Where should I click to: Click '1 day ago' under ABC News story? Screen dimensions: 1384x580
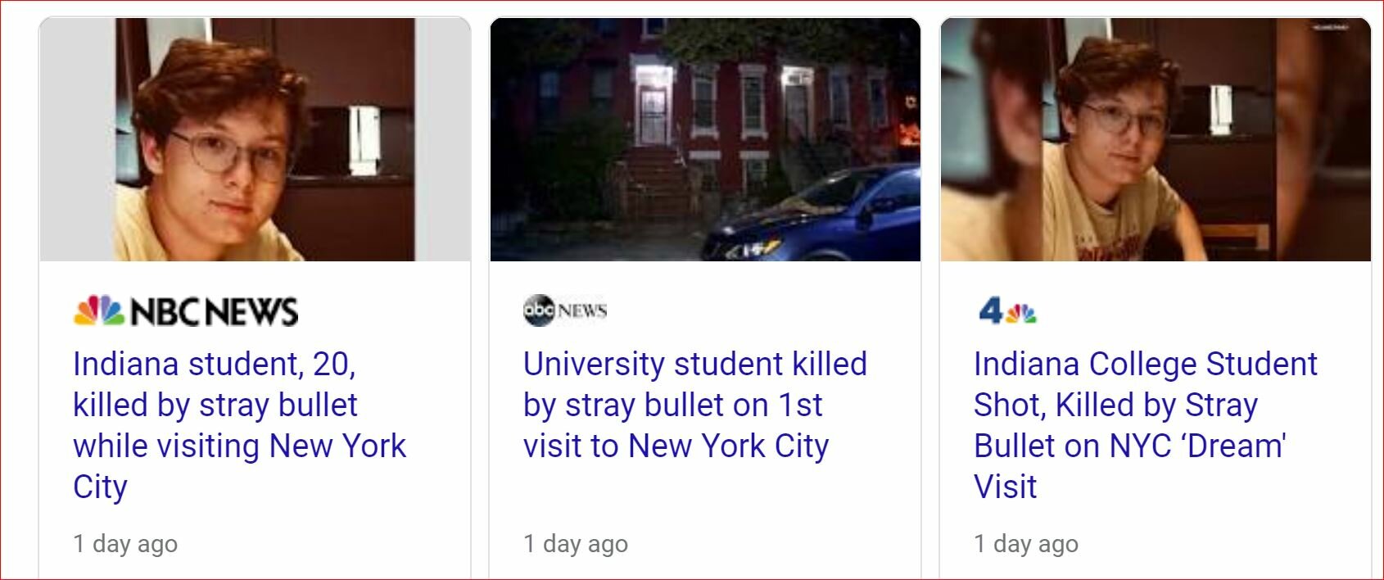point(576,543)
